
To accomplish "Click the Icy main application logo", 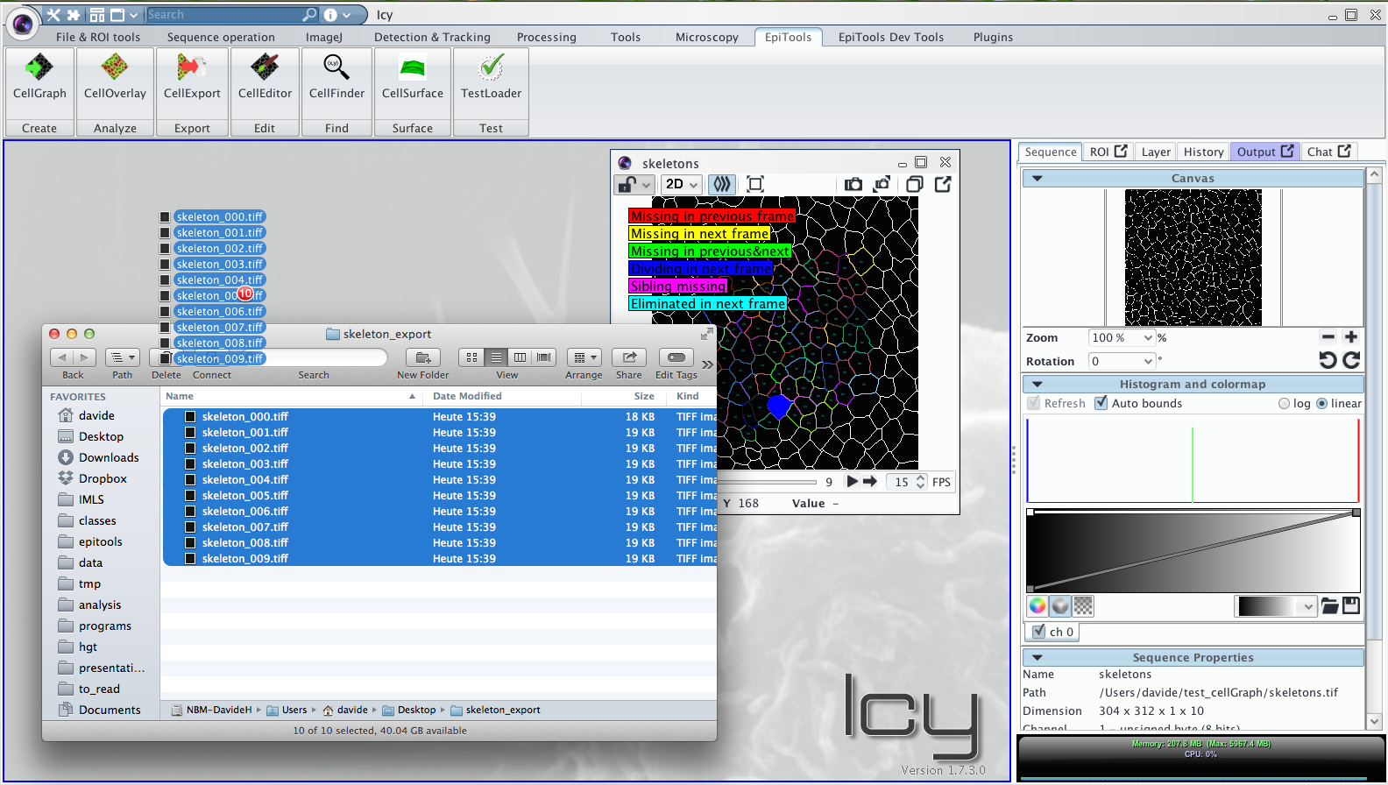I will 22,24.
